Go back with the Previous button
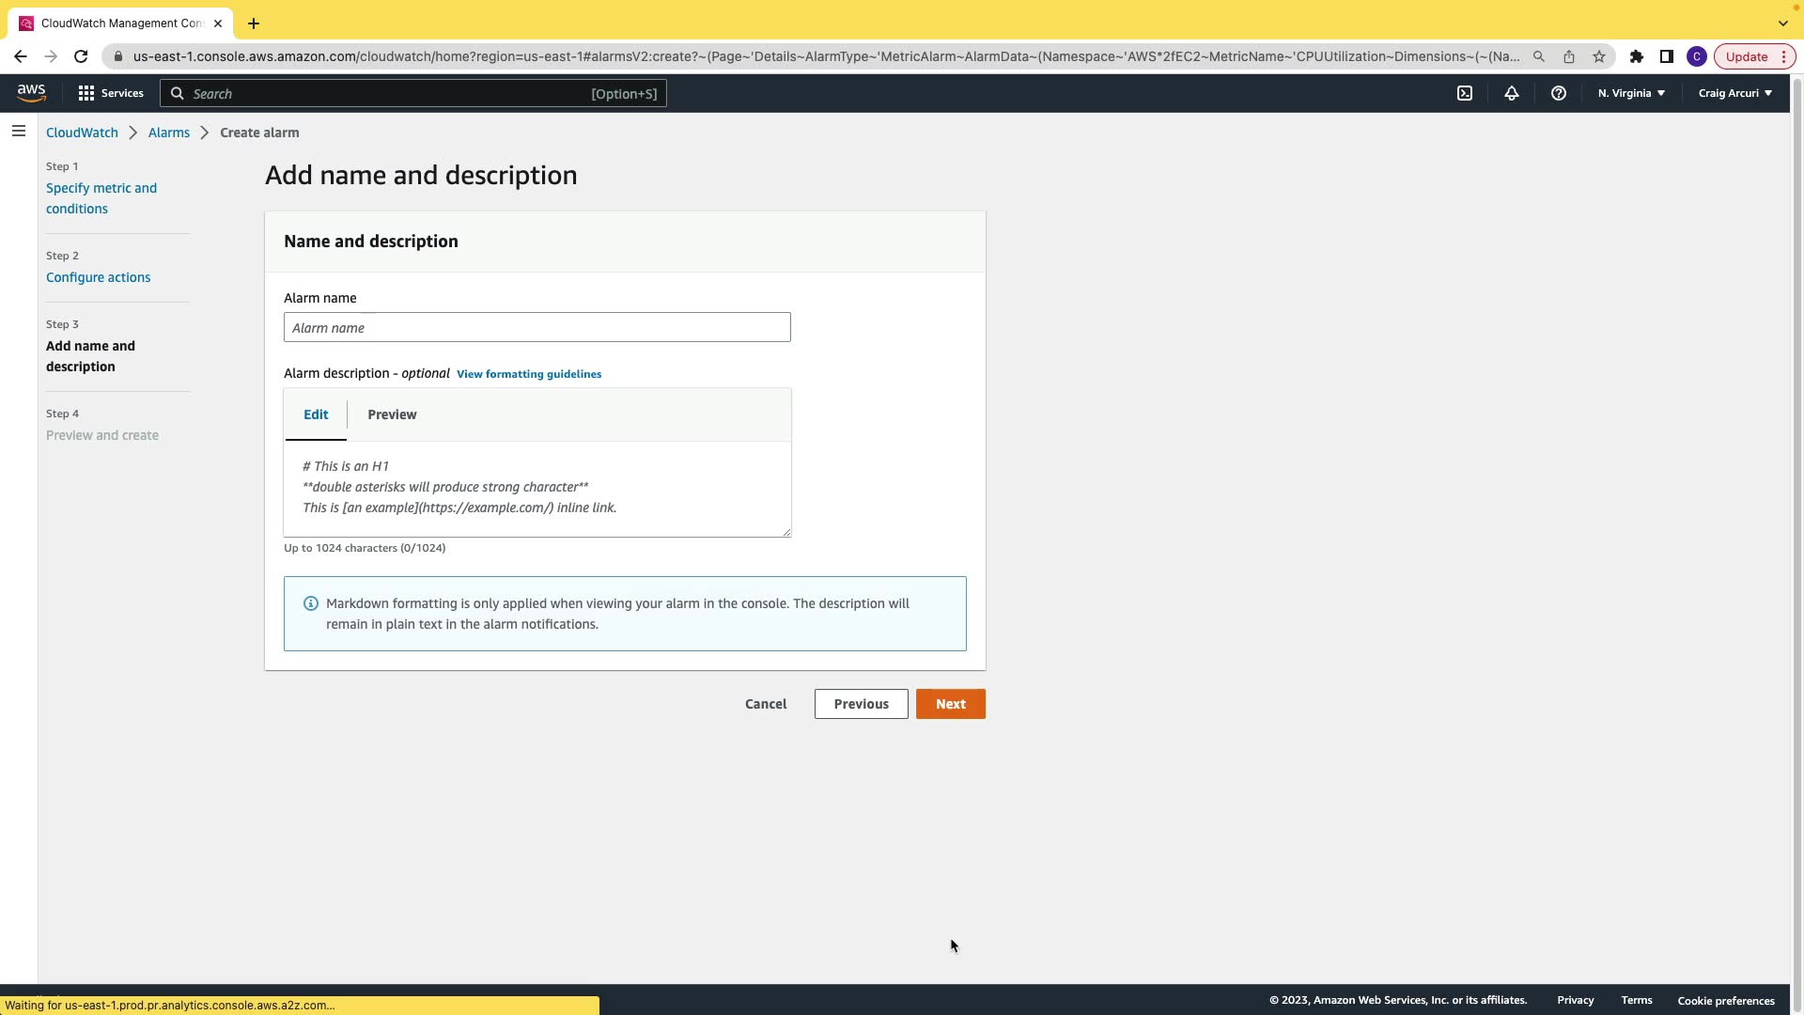Viewport: 1804px width, 1015px height. point(861,704)
